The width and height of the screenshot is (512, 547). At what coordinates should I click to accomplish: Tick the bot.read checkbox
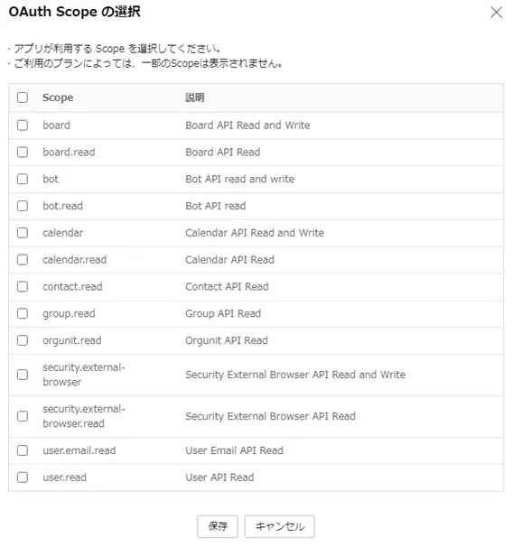click(23, 206)
